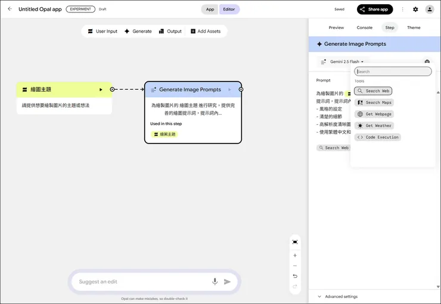Viewport: 441px width, 304px height.
Task: Click the send arrow in Suggest an edit
Action: click(x=227, y=281)
